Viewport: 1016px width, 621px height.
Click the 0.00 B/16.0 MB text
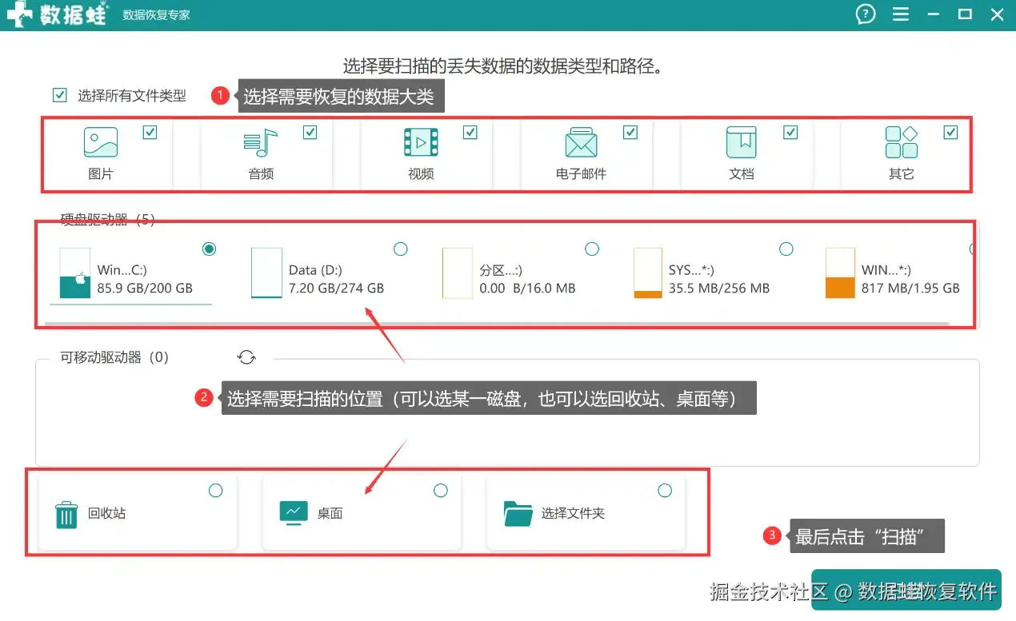(x=528, y=288)
